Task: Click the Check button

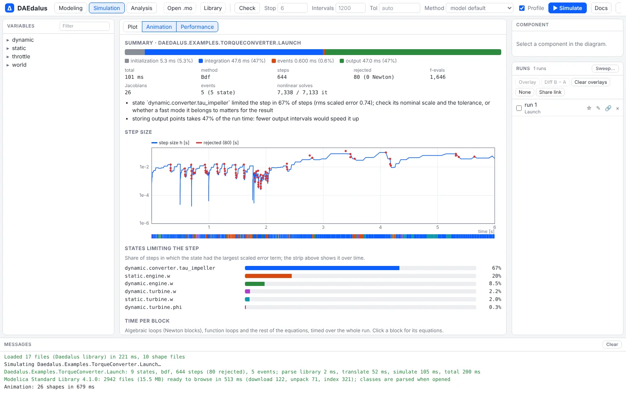Action: tap(247, 8)
